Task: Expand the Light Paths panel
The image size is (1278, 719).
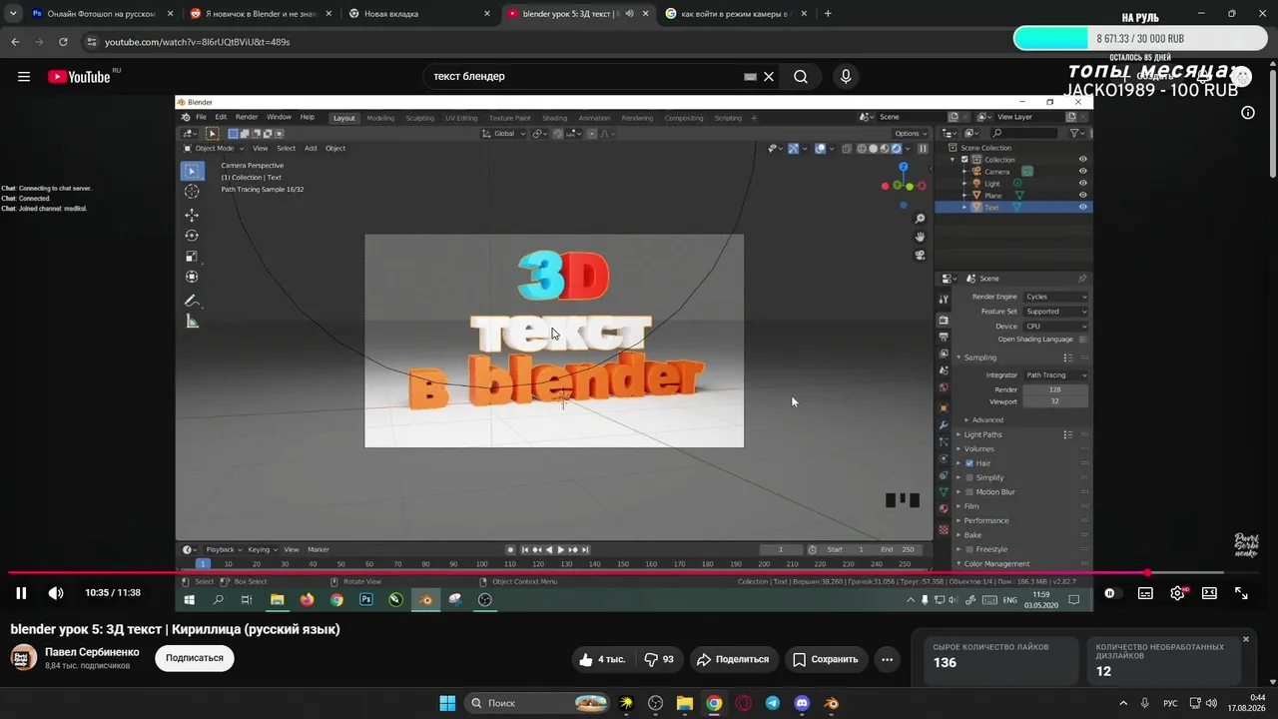Action: tap(982, 434)
